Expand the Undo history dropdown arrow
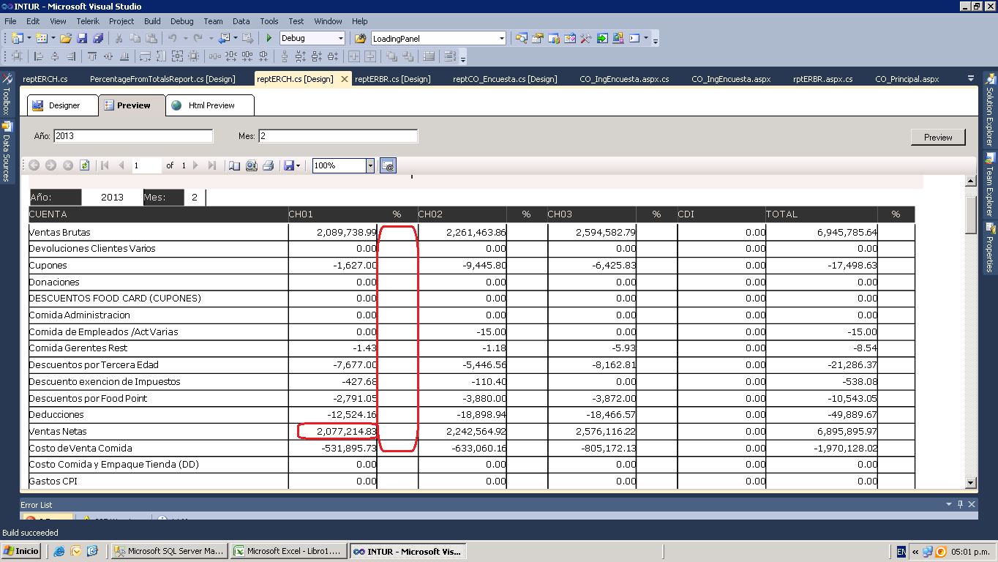998x562 pixels. tap(185, 38)
